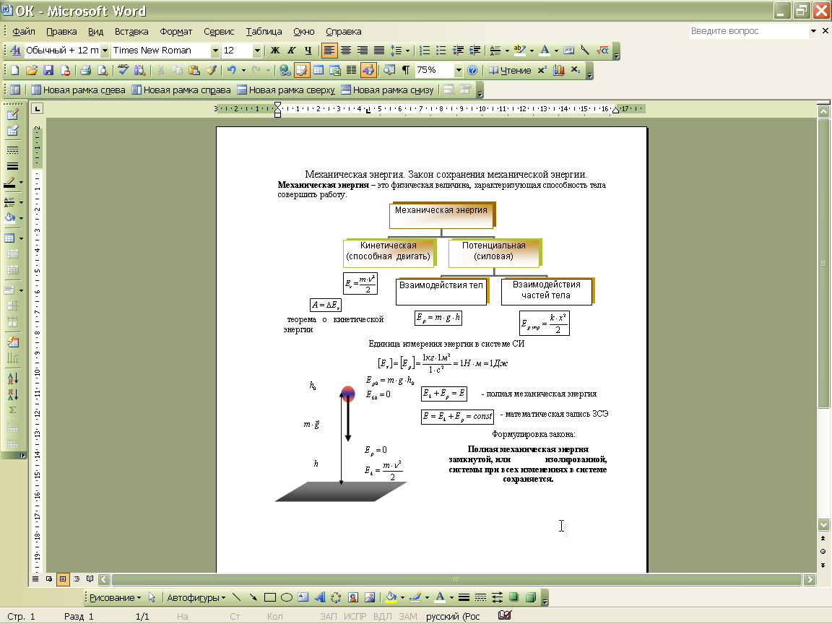This screenshot has height=624, width=832.
Task: Open the Правка menu
Action: point(61,31)
